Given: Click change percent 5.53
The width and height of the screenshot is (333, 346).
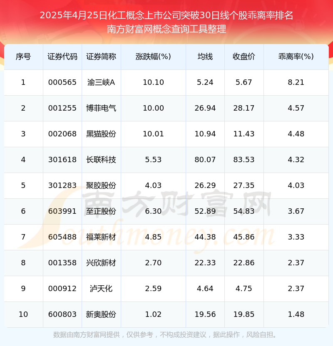Looking at the screenshot, I should (x=153, y=160).
